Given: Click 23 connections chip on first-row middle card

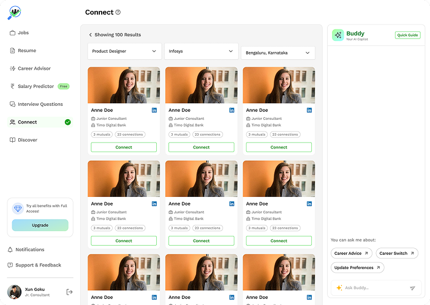Looking at the screenshot, I should (x=208, y=134).
